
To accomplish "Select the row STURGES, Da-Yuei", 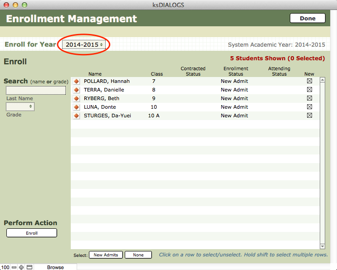I will [195, 116].
